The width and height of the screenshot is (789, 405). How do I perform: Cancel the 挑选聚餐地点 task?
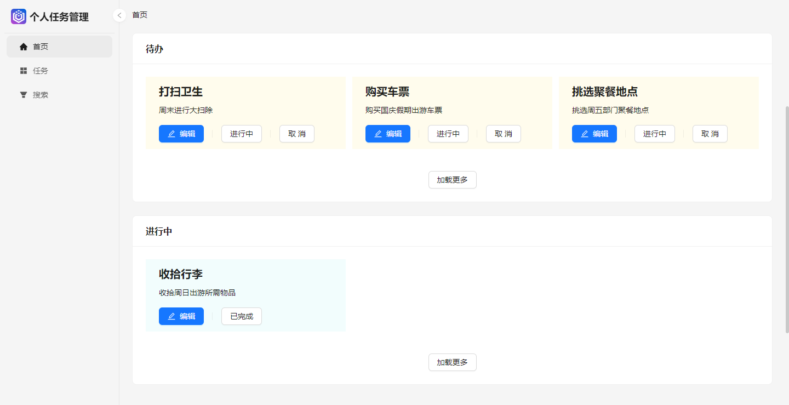[x=710, y=133]
